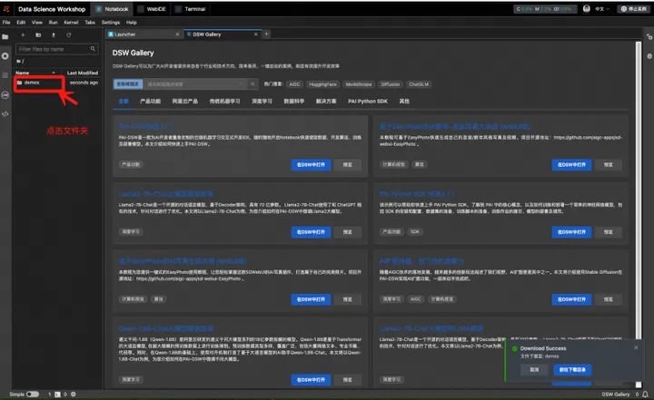Image resolution: width=654 pixels, height=400 pixels.
Task: Select the 深度学习 category tab
Action: [262, 102]
